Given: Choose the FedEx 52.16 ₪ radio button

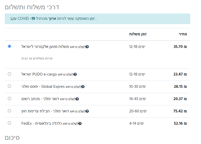Looking at the screenshot, I should click(x=9, y=123).
